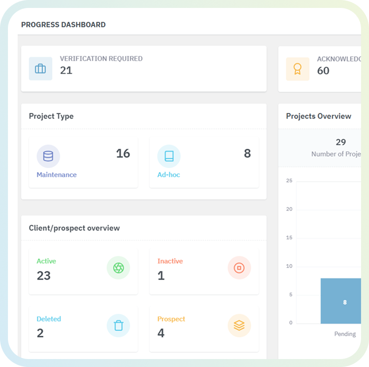The width and height of the screenshot is (369, 367).
Task: Click the award ribbon icon next to 60
Action: [297, 69]
